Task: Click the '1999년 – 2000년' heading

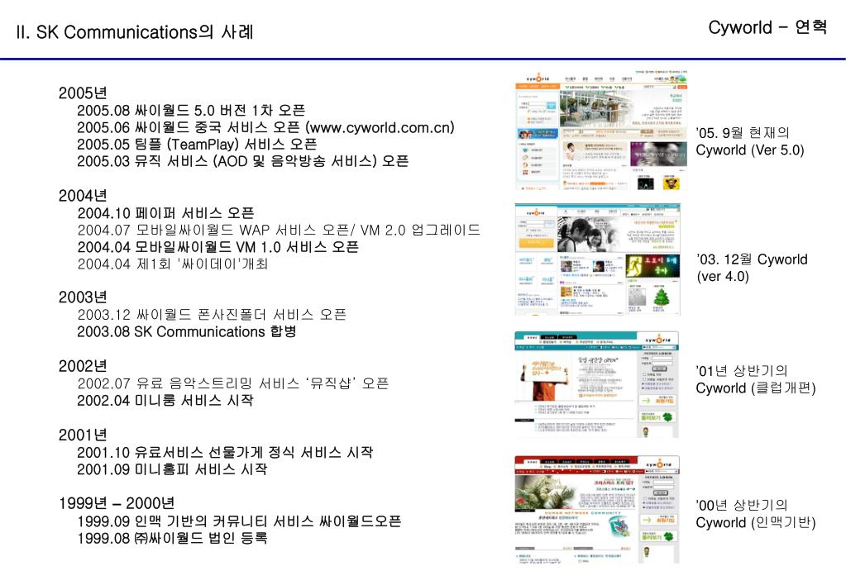Action: 116,503
